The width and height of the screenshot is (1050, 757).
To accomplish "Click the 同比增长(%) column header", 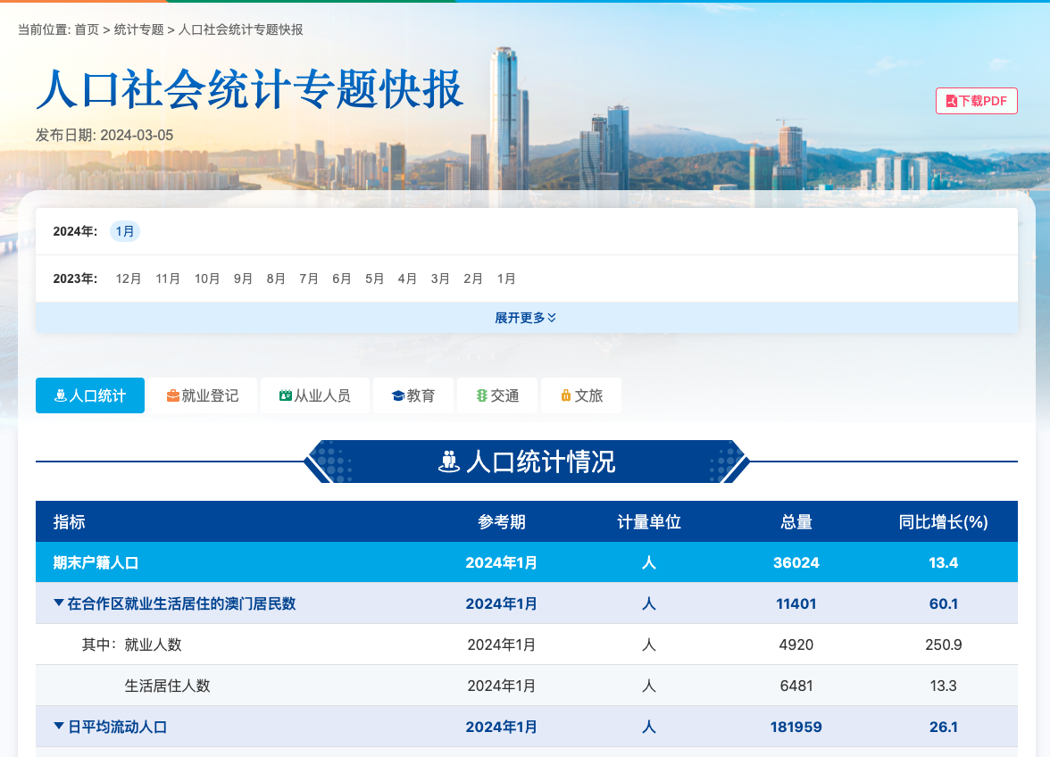I will coord(943,522).
